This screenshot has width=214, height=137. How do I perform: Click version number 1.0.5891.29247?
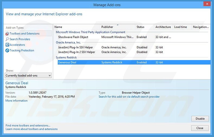click(37, 93)
